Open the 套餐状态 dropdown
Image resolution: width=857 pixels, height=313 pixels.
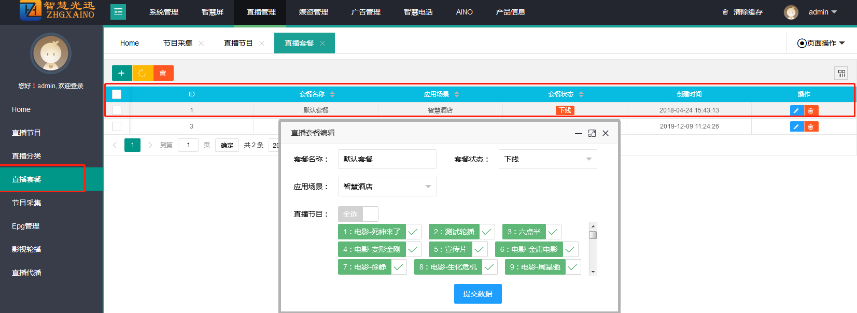[547, 159]
